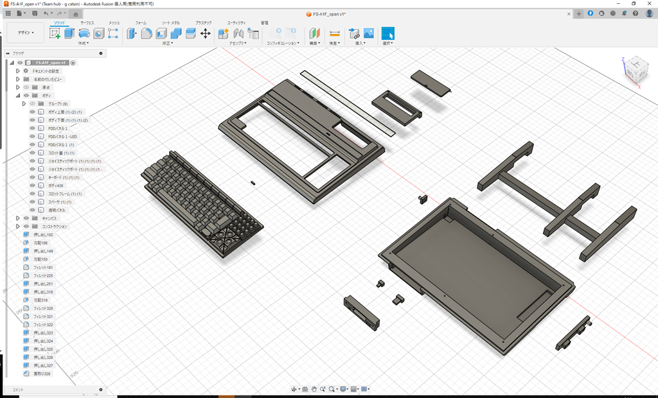Click the New Component icon under アセンブリ
The height and width of the screenshot is (398, 658).
(223, 33)
